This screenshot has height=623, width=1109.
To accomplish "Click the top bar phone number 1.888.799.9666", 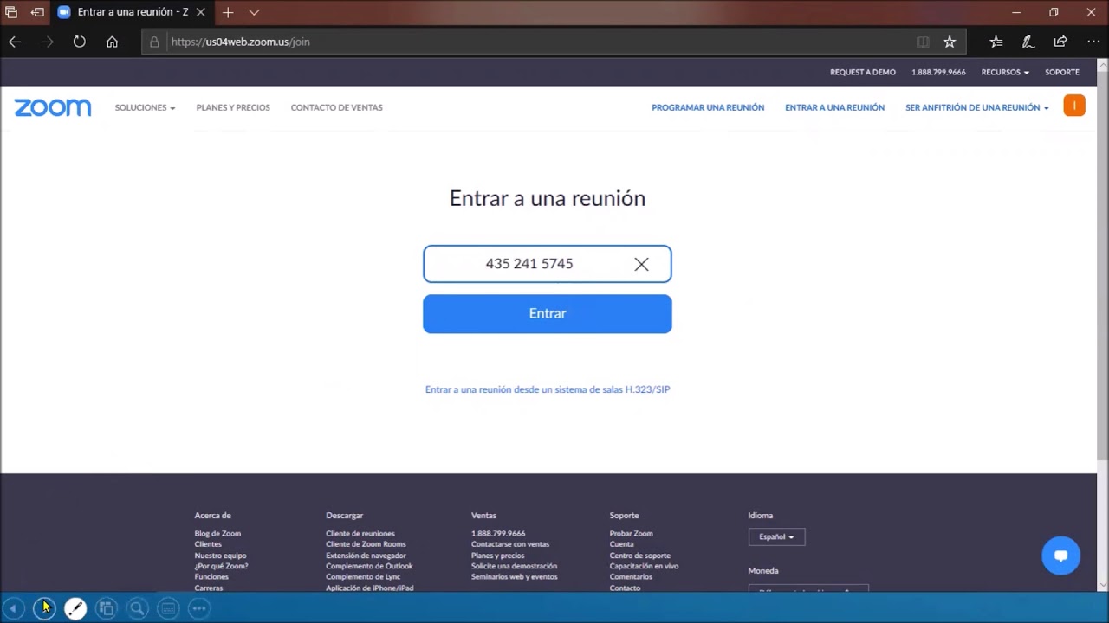I will click(x=938, y=72).
